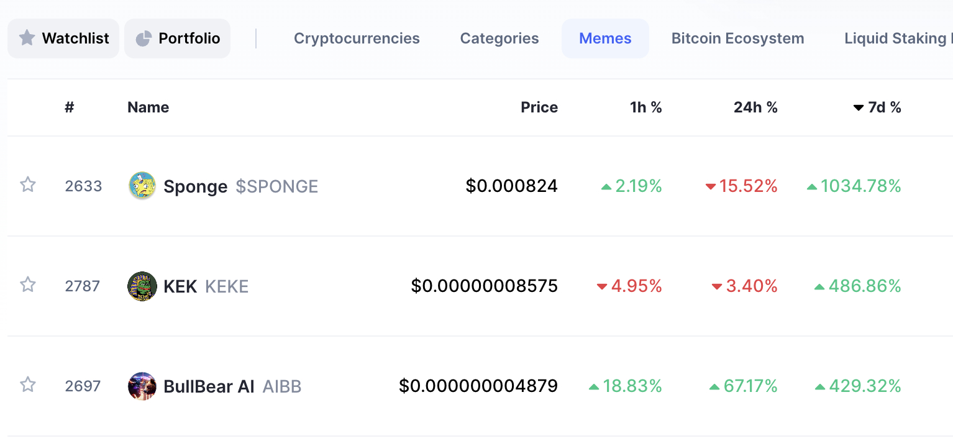Toggle the watchlist star for BullBear AI

pos(27,385)
